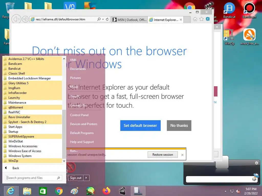This screenshot has height=196, width=262.
Task: Open the RealVNC folder
Action: coord(32,112)
